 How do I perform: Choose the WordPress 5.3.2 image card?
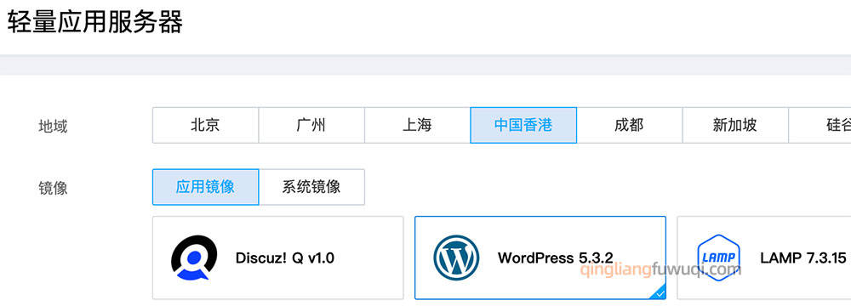tap(540, 258)
